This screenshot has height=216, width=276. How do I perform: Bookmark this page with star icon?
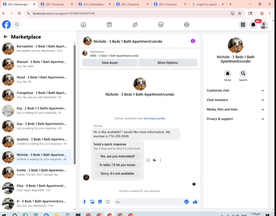[240, 13]
